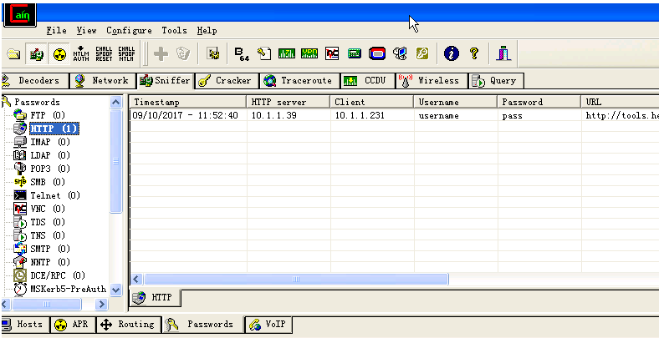Viewport: 659px width, 338px height.
Task: Open the VPN client password decoder
Action: click(x=309, y=53)
